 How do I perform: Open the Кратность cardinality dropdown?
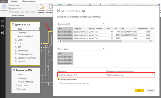click(x=81, y=75)
